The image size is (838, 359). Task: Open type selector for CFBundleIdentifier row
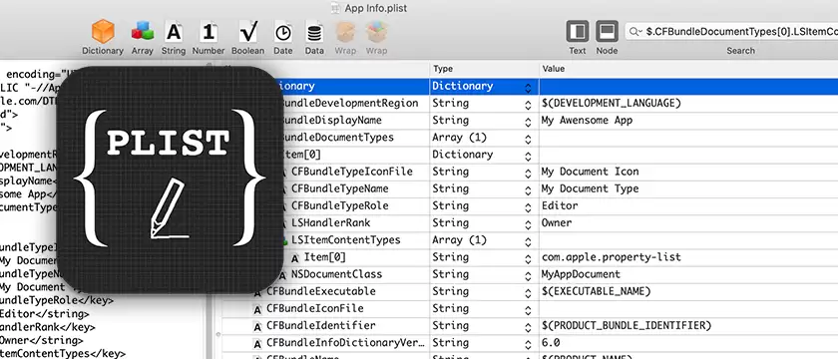[x=528, y=326]
